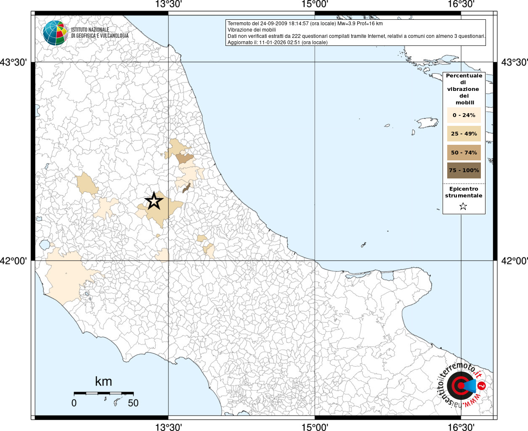Click the scale bar '50' value
The image size is (528, 431).
point(133,403)
